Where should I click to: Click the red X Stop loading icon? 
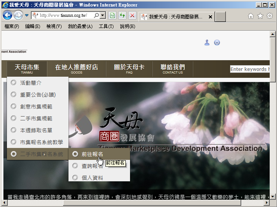(x=132, y=16)
